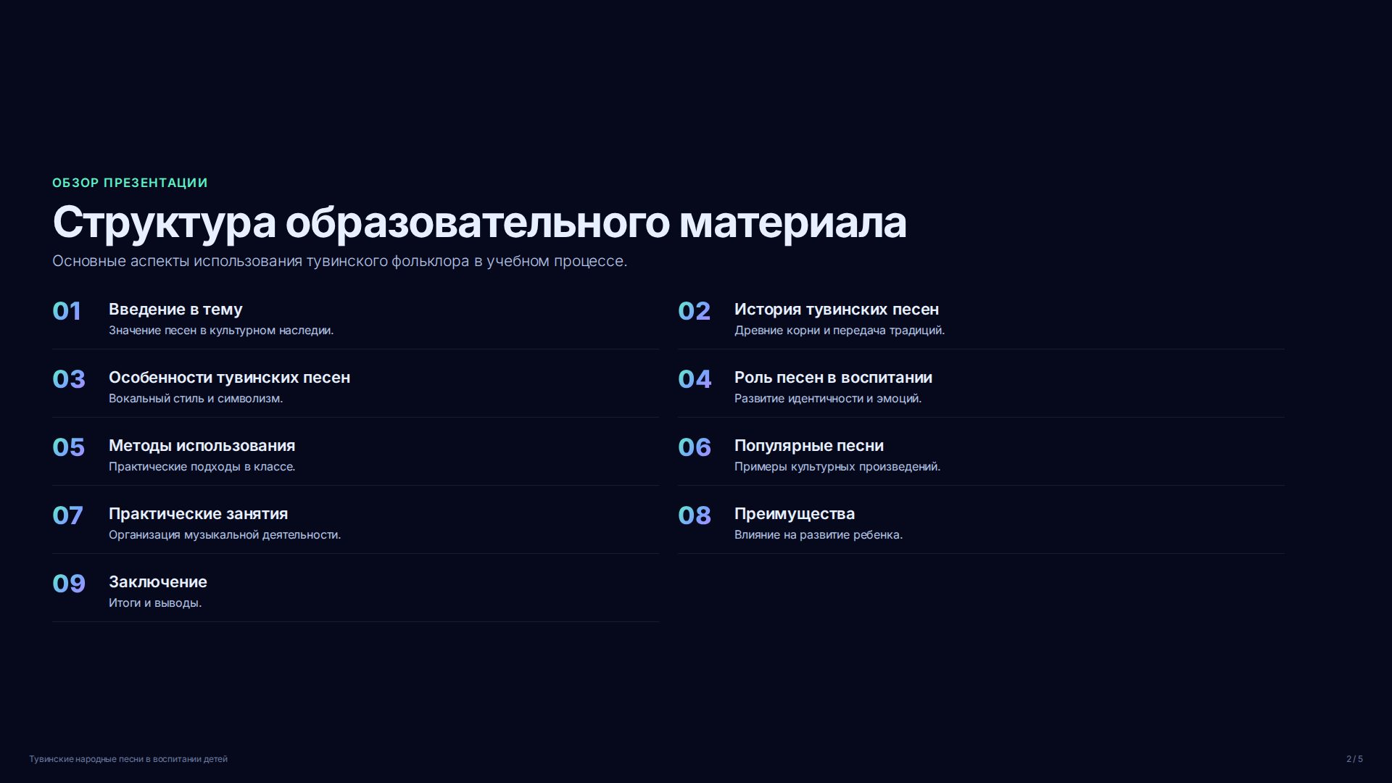Viewport: 1392px width, 783px height.
Task: Click "Организация музыкальной деятельности."
Action: click(225, 535)
